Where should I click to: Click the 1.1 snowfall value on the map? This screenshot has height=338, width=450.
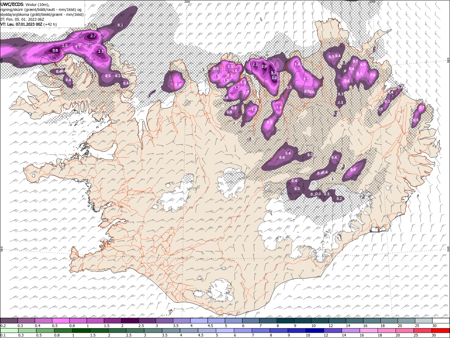pyautogui.click(x=306, y=80)
